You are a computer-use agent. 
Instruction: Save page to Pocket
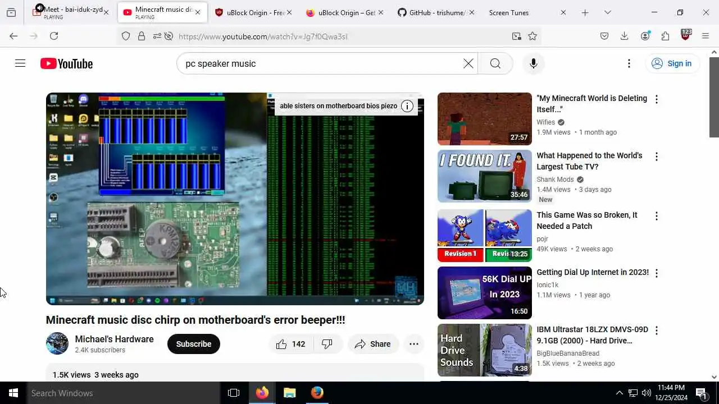(x=604, y=36)
